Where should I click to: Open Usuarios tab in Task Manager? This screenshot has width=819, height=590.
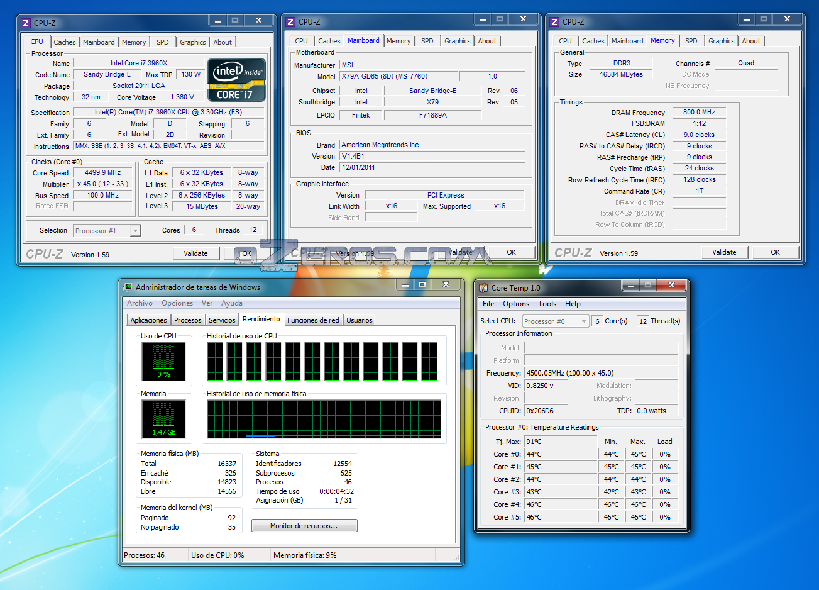click(360, 320)
